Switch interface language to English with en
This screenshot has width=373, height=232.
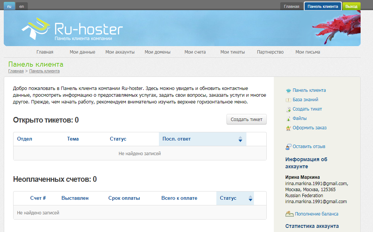point(21,6)
